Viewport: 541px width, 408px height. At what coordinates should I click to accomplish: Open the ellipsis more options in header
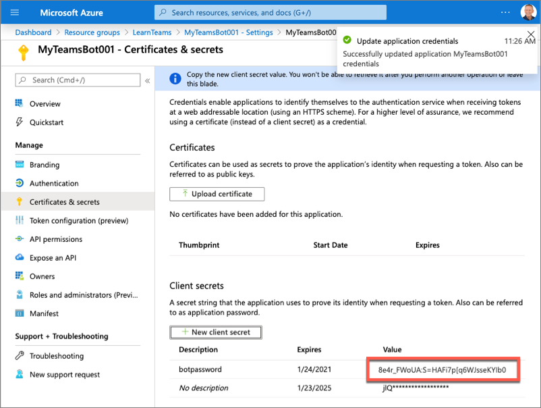[x=505, y=12]
